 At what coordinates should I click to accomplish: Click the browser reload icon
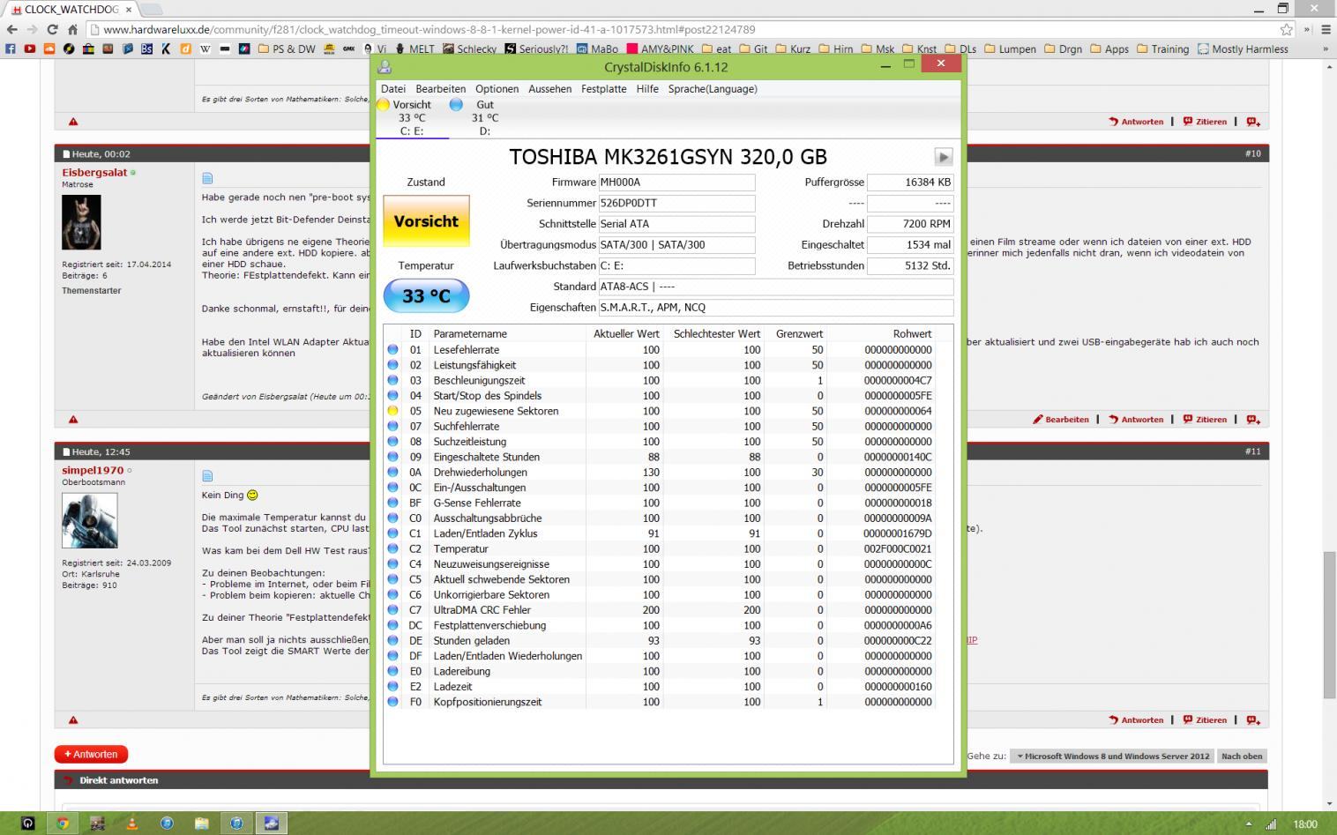coord(52,29)
